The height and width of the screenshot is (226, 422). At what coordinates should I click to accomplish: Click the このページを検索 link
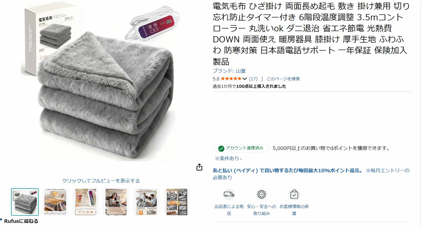(x=283, y=79)
